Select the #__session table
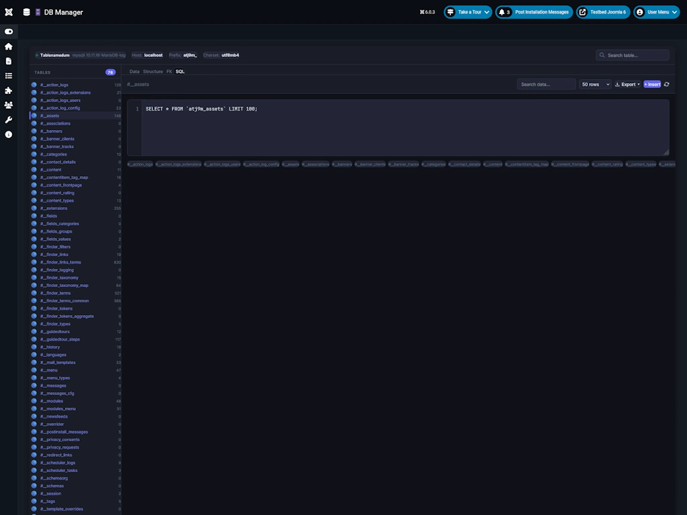 76,494
